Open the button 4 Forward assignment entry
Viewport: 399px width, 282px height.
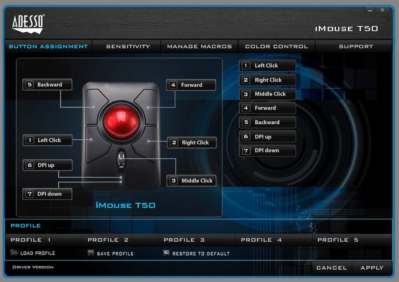267,108
